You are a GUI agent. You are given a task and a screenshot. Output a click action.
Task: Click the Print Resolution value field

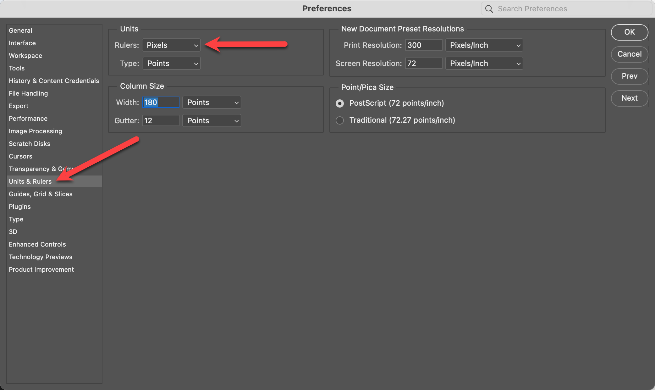(x=423, y=45)
